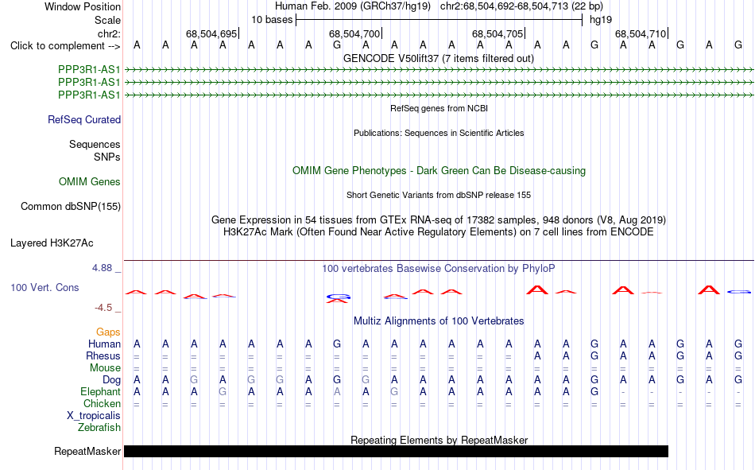755x470 pixels.
Task: Click 'Short Genetic Variants from dbSNP release 155'
Action: click(439, 195)
